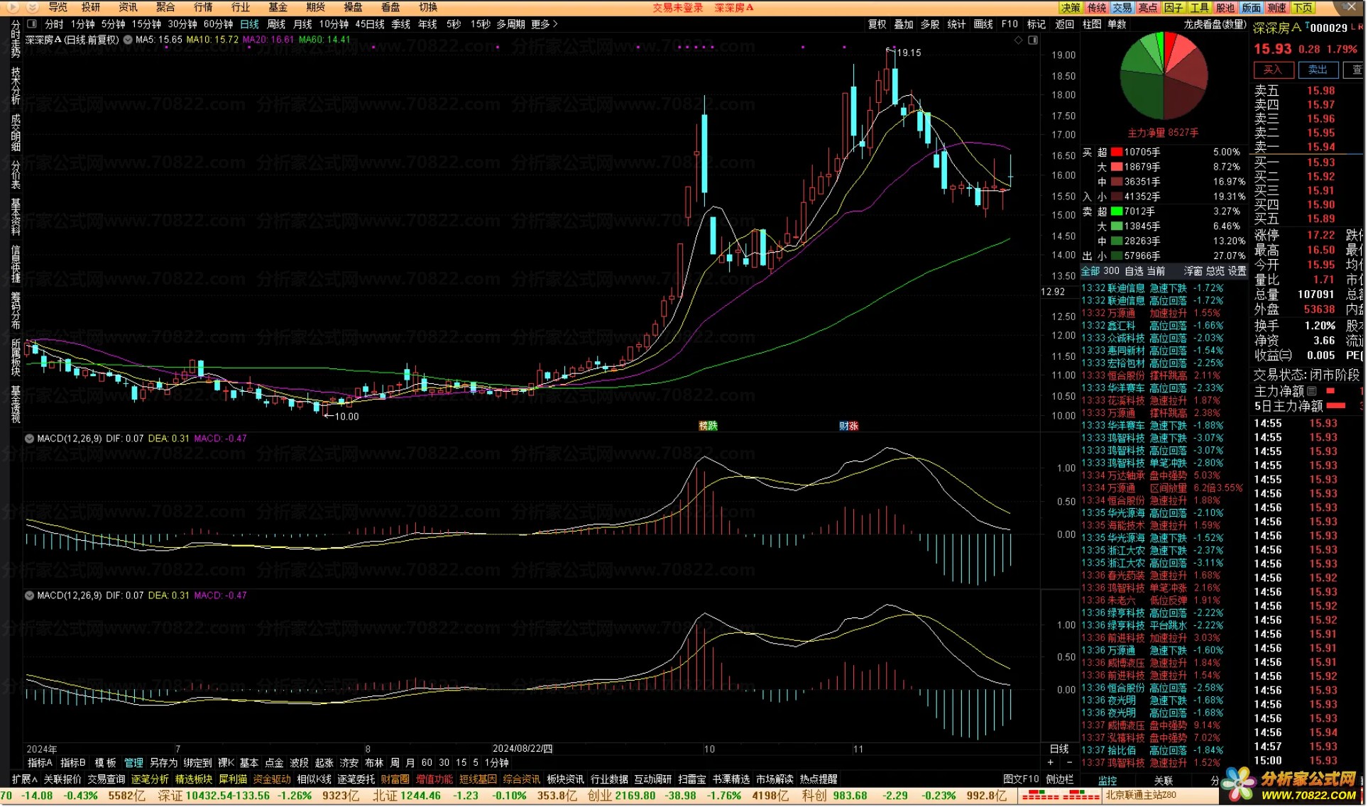Click 指标A at the bottom bar
This screenshot has width=1368, height=807.
(x=40, y=764)
